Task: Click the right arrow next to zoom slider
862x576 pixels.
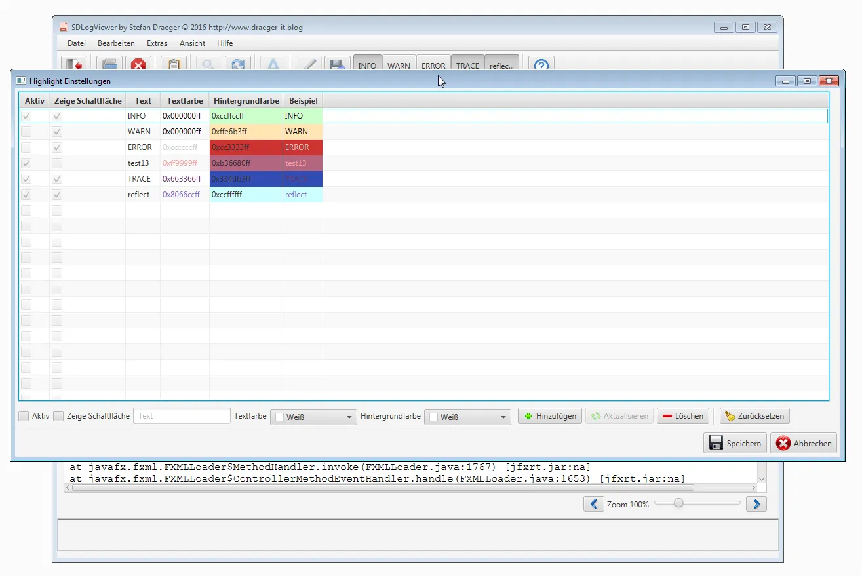Action: pos(756,504)
